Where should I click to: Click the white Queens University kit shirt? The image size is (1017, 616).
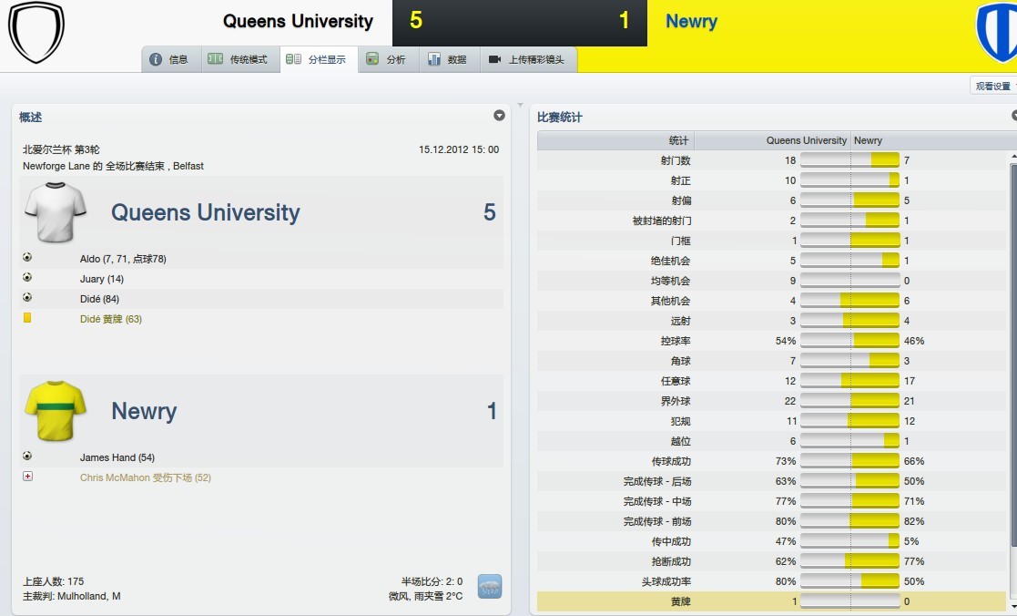(x=56, y=212)
